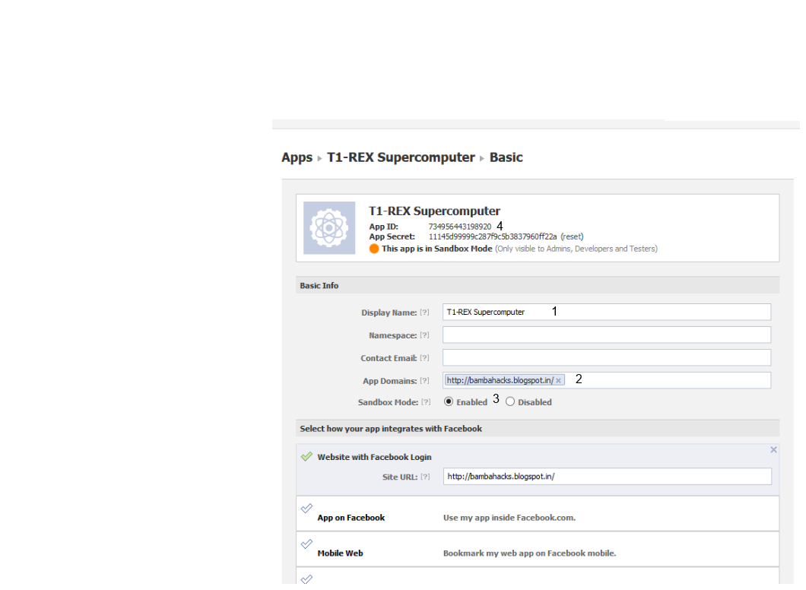The image size is (806, 590).
Task: Close the Website with Facebook Login section
Action: pyautogui.click(x=773, y=450)
